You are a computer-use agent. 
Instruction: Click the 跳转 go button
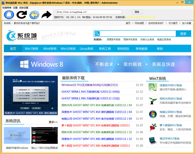(x=137, y=12)
